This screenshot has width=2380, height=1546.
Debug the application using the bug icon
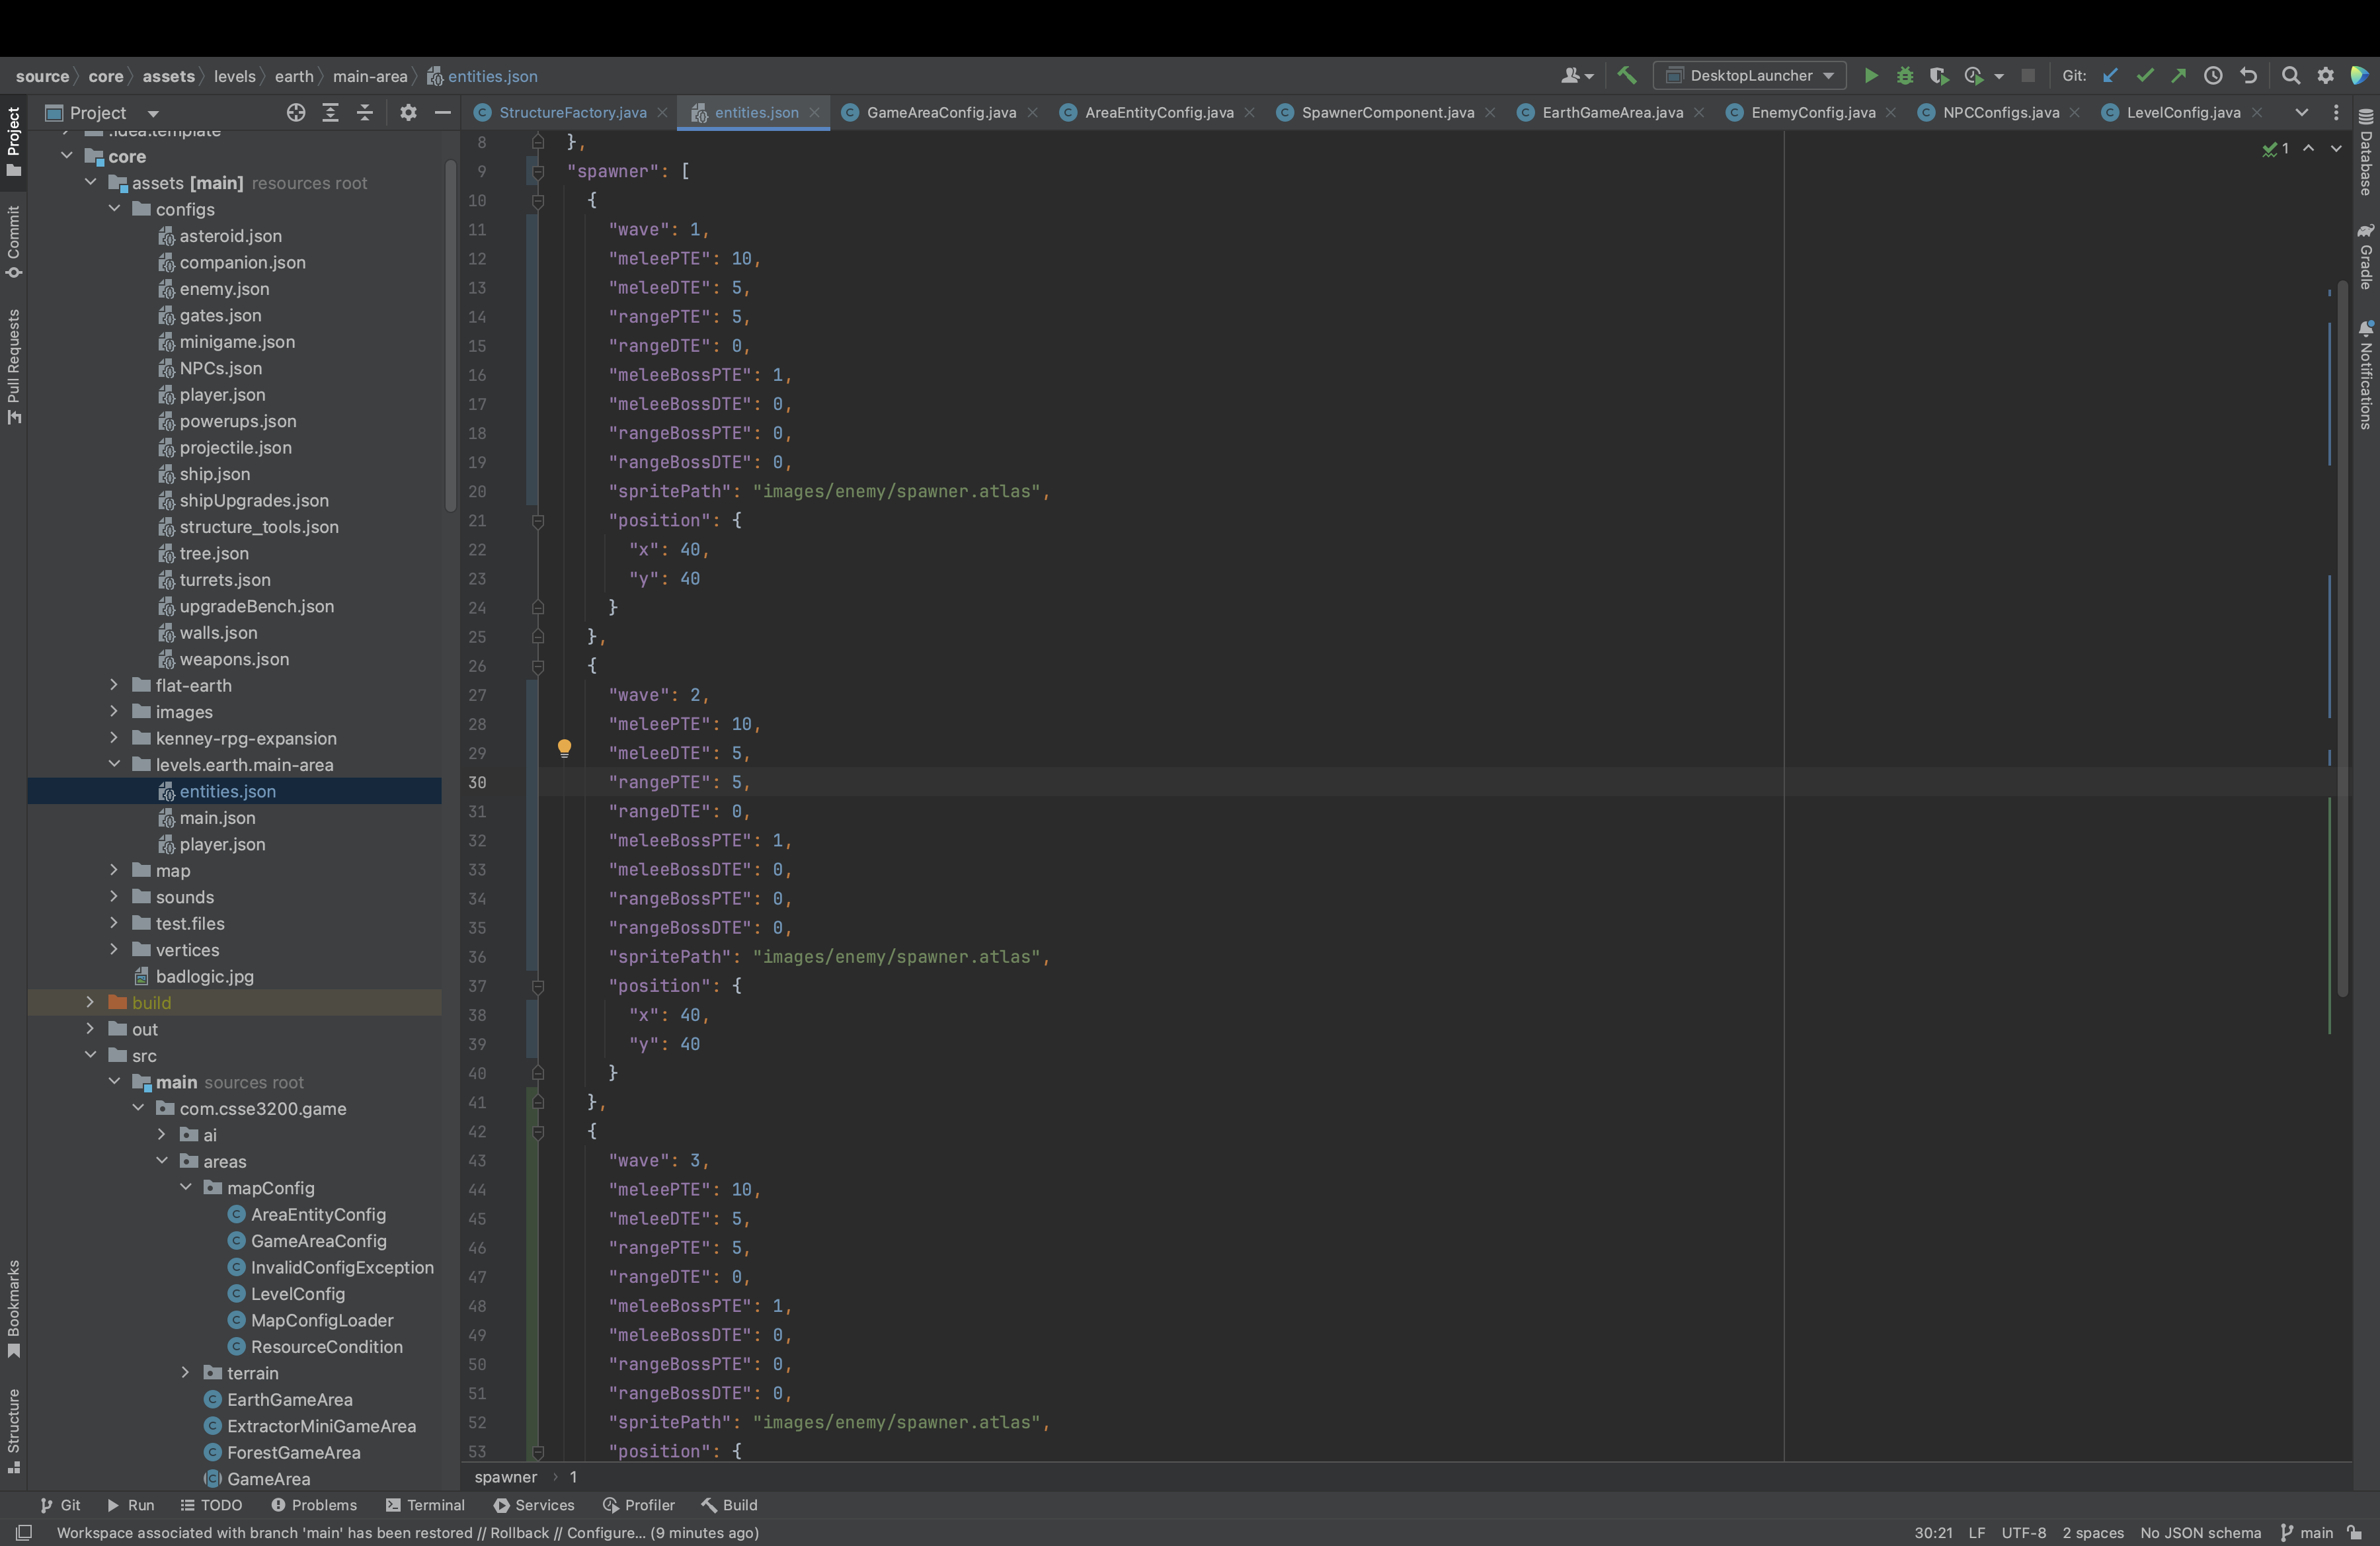(1905, 75)
